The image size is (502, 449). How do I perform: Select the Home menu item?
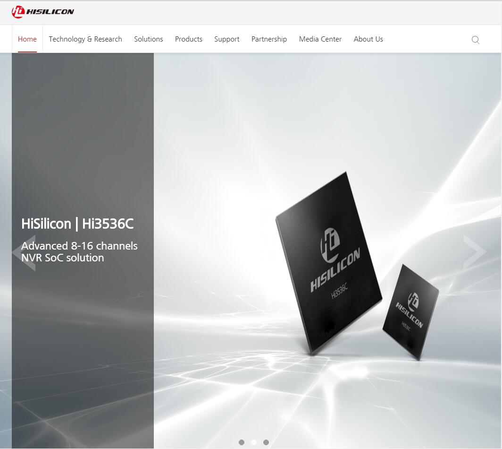(27, 39)
